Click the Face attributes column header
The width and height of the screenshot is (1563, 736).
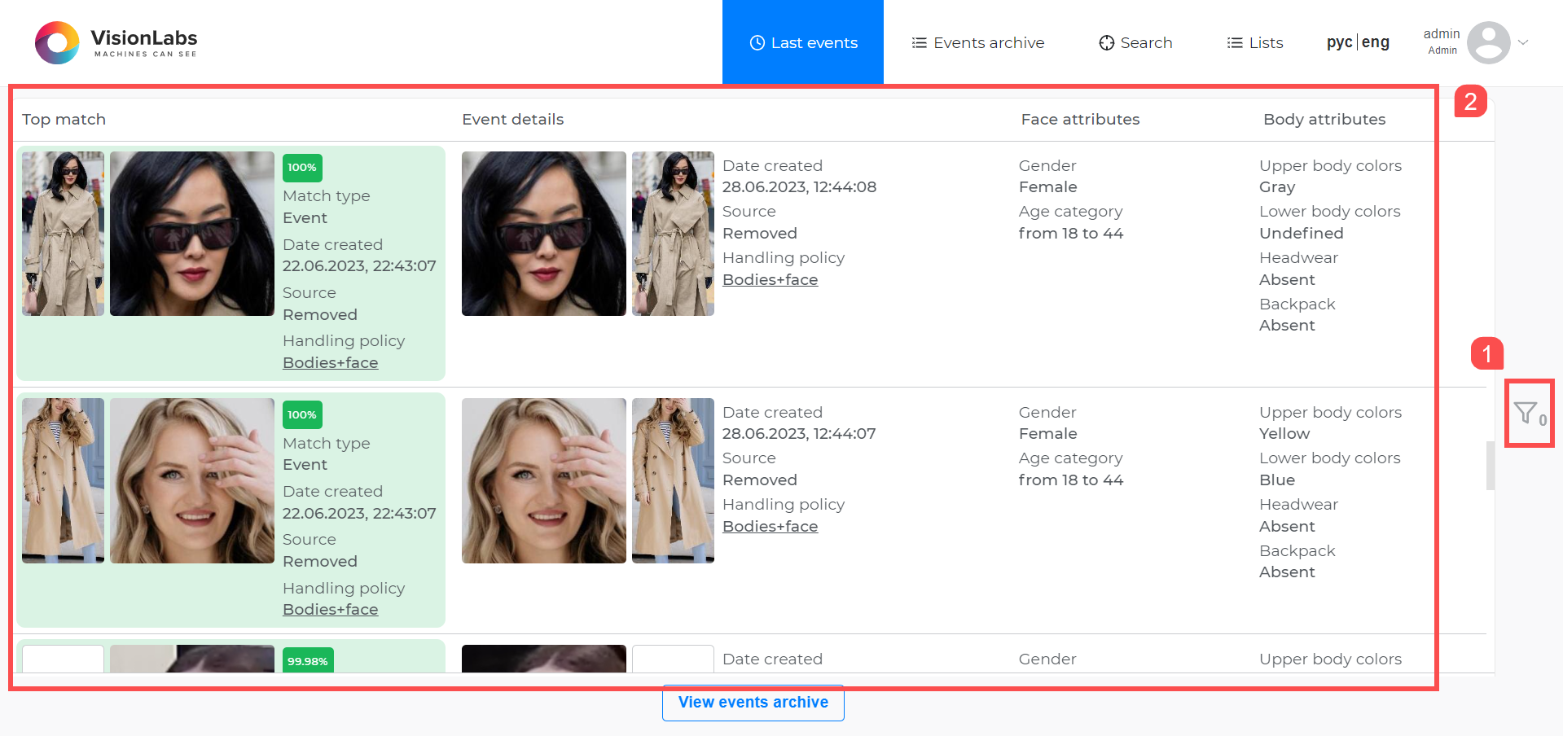tap(1080, 119)
